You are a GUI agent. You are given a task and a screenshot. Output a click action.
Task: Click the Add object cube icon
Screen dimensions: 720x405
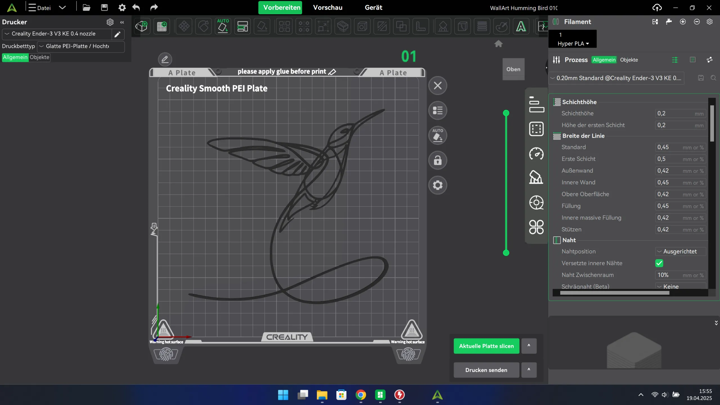point(141,26)
